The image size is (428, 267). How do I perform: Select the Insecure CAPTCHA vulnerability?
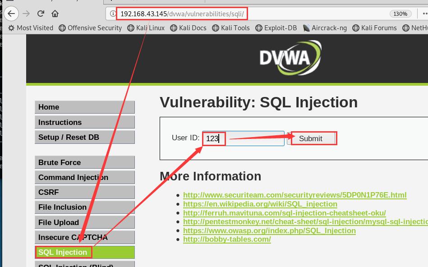85,237
